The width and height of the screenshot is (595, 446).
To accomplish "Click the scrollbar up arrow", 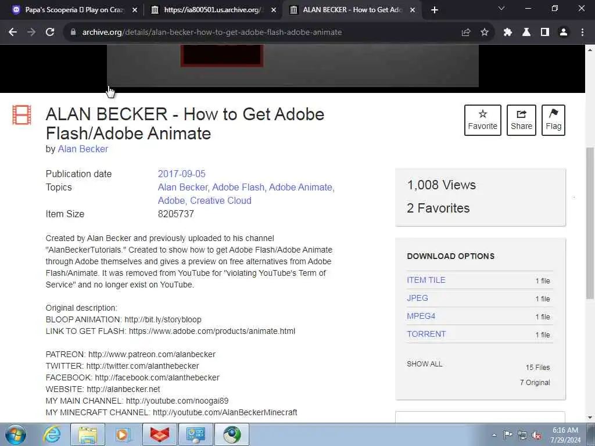I will coord(590,50).
